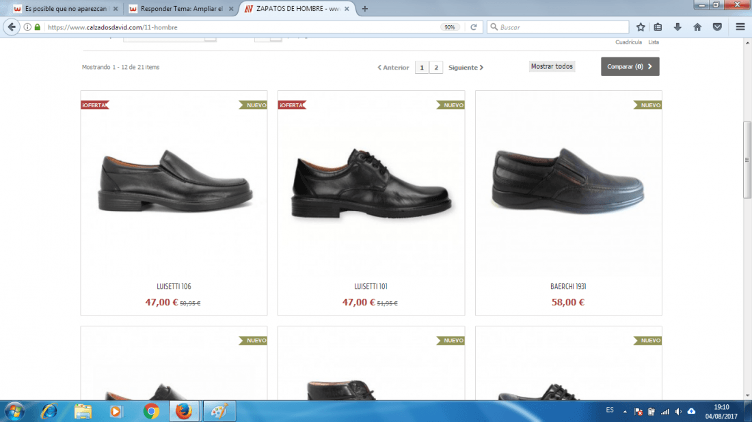Image resolution: width=752 pixels, height=422 pixels.
Task: Click the page vertical scrollbar thumb
Action: tap(747, 160)
